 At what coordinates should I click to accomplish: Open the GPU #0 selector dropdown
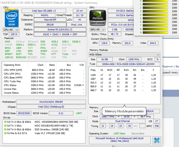pyautogui.click(x=97, y=30)
